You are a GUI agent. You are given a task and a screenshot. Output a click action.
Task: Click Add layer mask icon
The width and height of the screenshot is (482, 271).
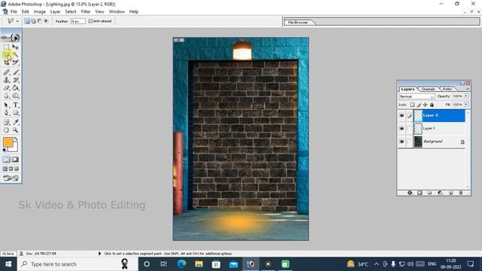coord(419,193)
